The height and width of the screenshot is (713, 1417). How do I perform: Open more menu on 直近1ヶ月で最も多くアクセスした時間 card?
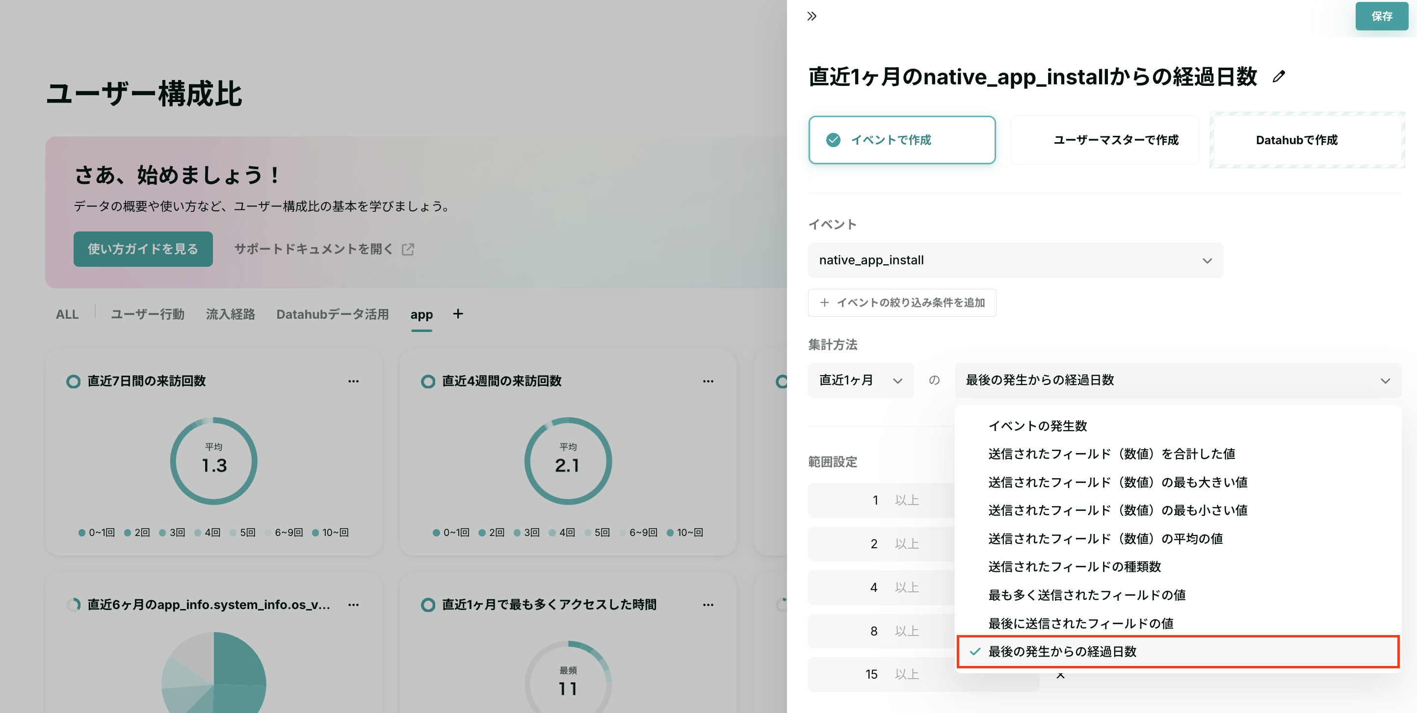[708, 605]
